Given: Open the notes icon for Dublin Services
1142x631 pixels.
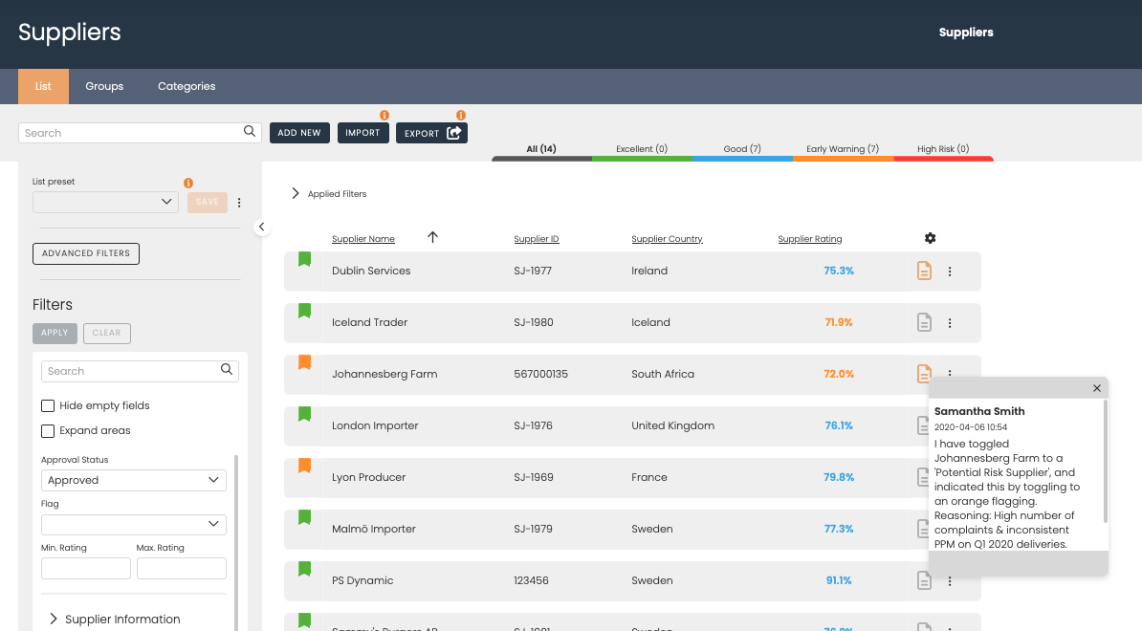Looking at the screenshot, I should [924, 271].
